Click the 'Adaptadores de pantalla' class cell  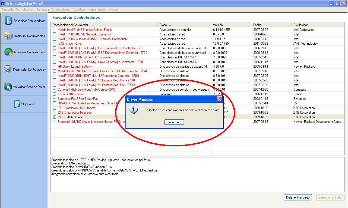175,30
